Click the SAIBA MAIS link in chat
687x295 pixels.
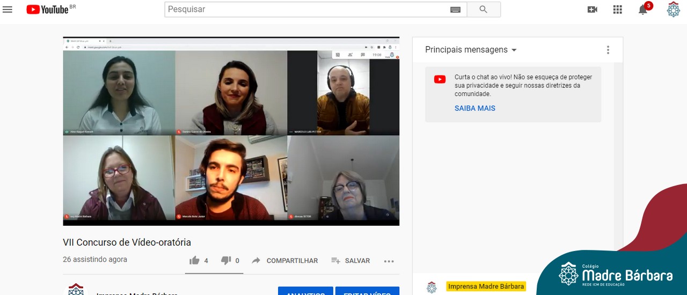coord(474,108)
